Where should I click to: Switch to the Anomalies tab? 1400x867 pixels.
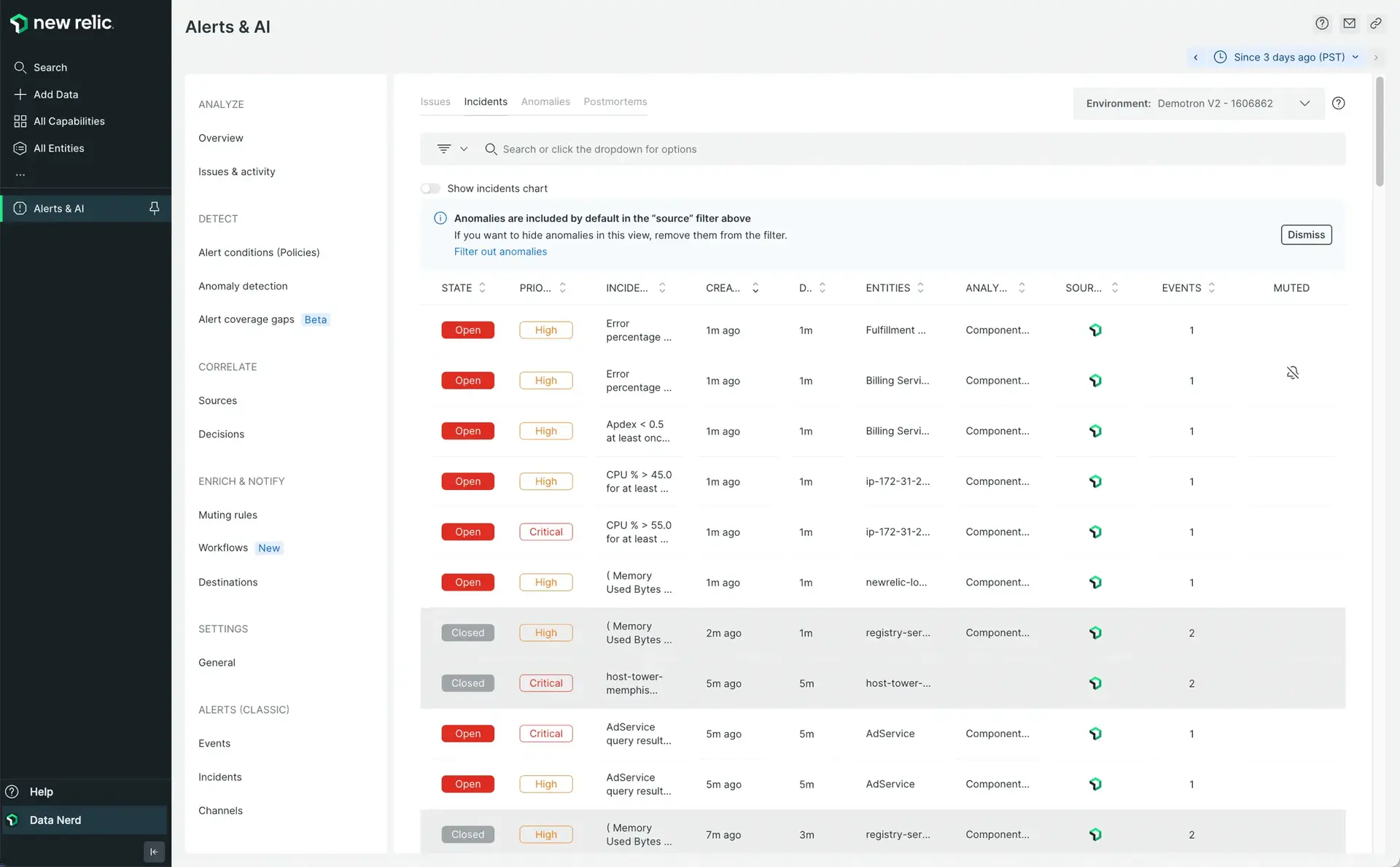(x=545, y=102)
